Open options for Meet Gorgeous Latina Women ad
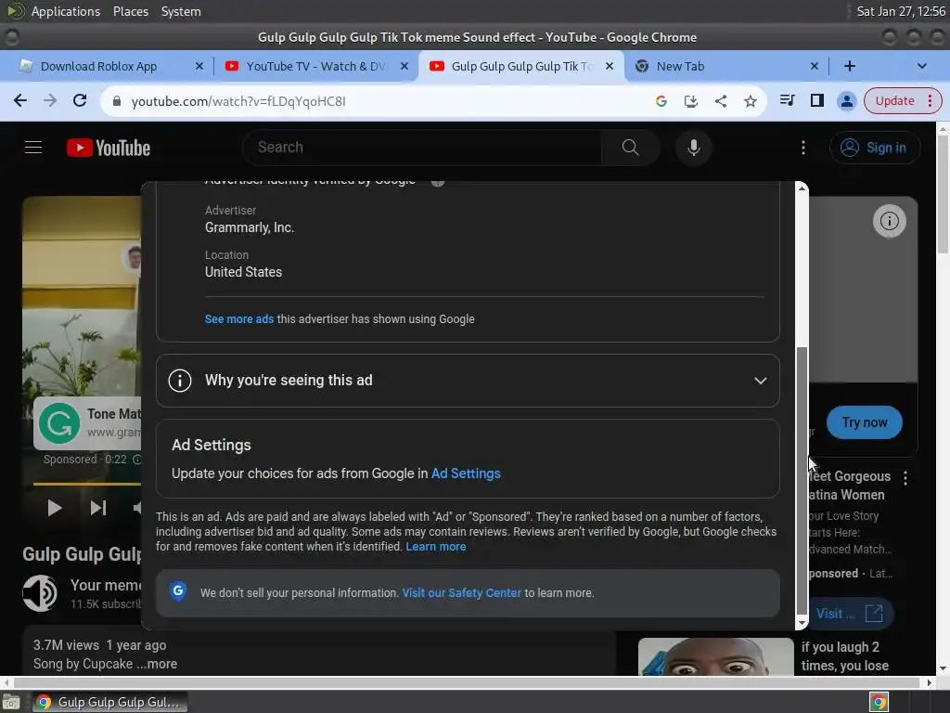Screen dimensions: 950x713 tap(905, 478)
